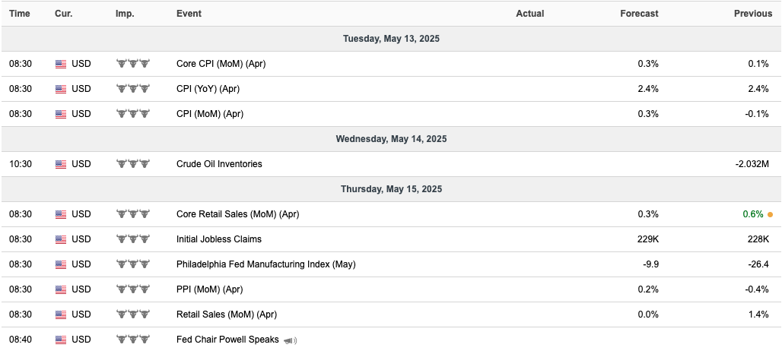Image resolution: width=782 pixels, height=354 pixels.
Task: Open the Crude Oil Inventories event
Action: 219,164
